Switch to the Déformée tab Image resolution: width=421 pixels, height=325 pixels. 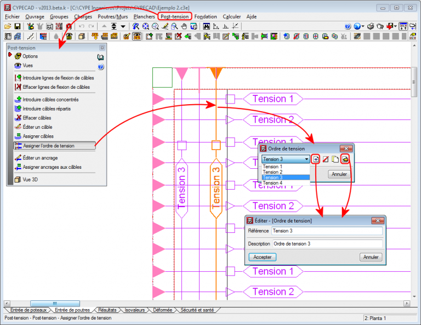pyautogui.click(x=162, y=310)
